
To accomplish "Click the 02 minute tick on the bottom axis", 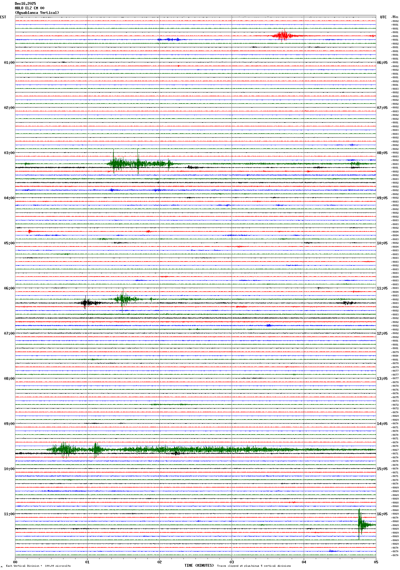I will point(159,562).
